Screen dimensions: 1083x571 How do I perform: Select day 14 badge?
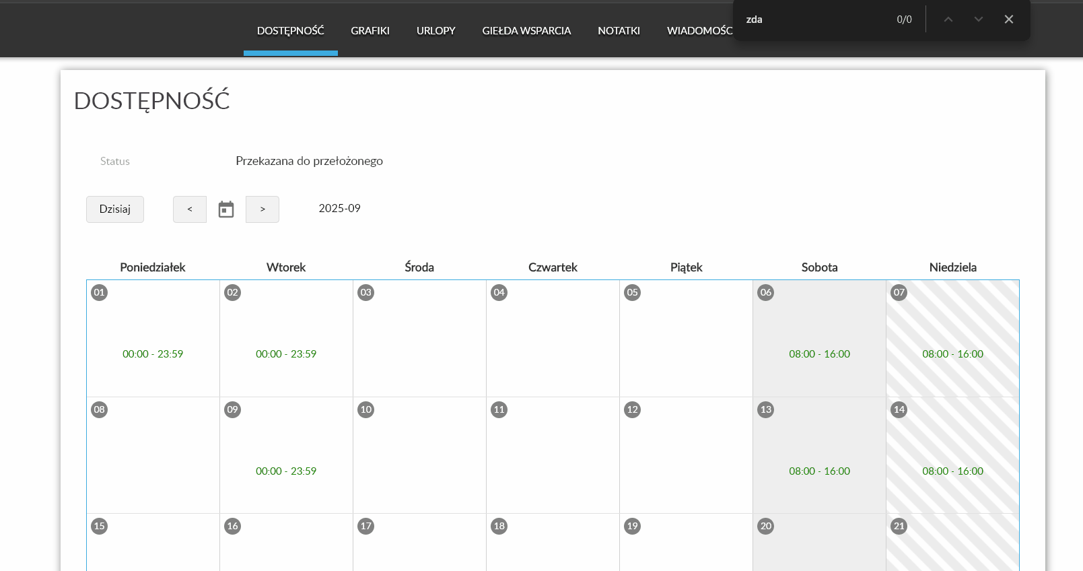899,409
